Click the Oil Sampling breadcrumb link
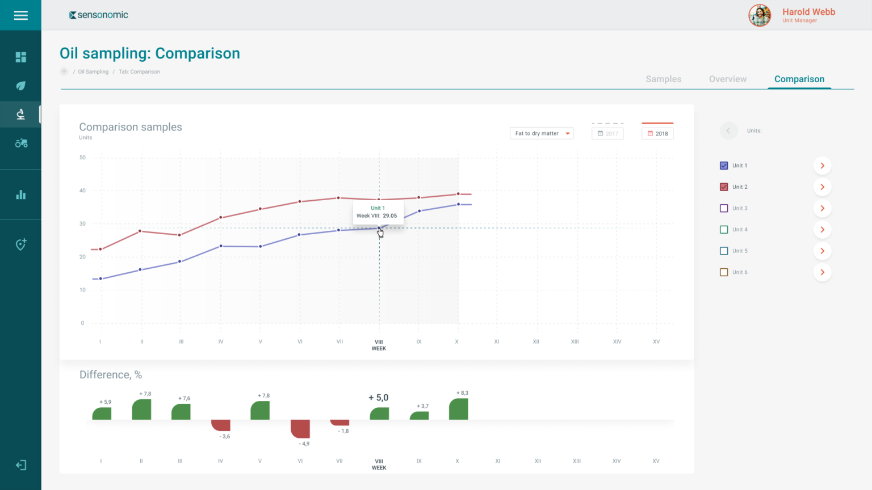Screen dimensions: 872x490 93,71
